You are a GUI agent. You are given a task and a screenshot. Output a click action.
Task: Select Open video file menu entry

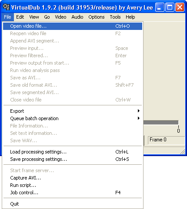pos(73,26)
